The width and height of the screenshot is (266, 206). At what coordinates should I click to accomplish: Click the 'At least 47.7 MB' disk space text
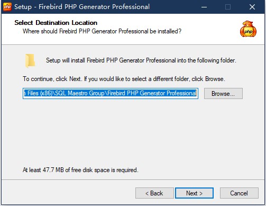(80, 170)
